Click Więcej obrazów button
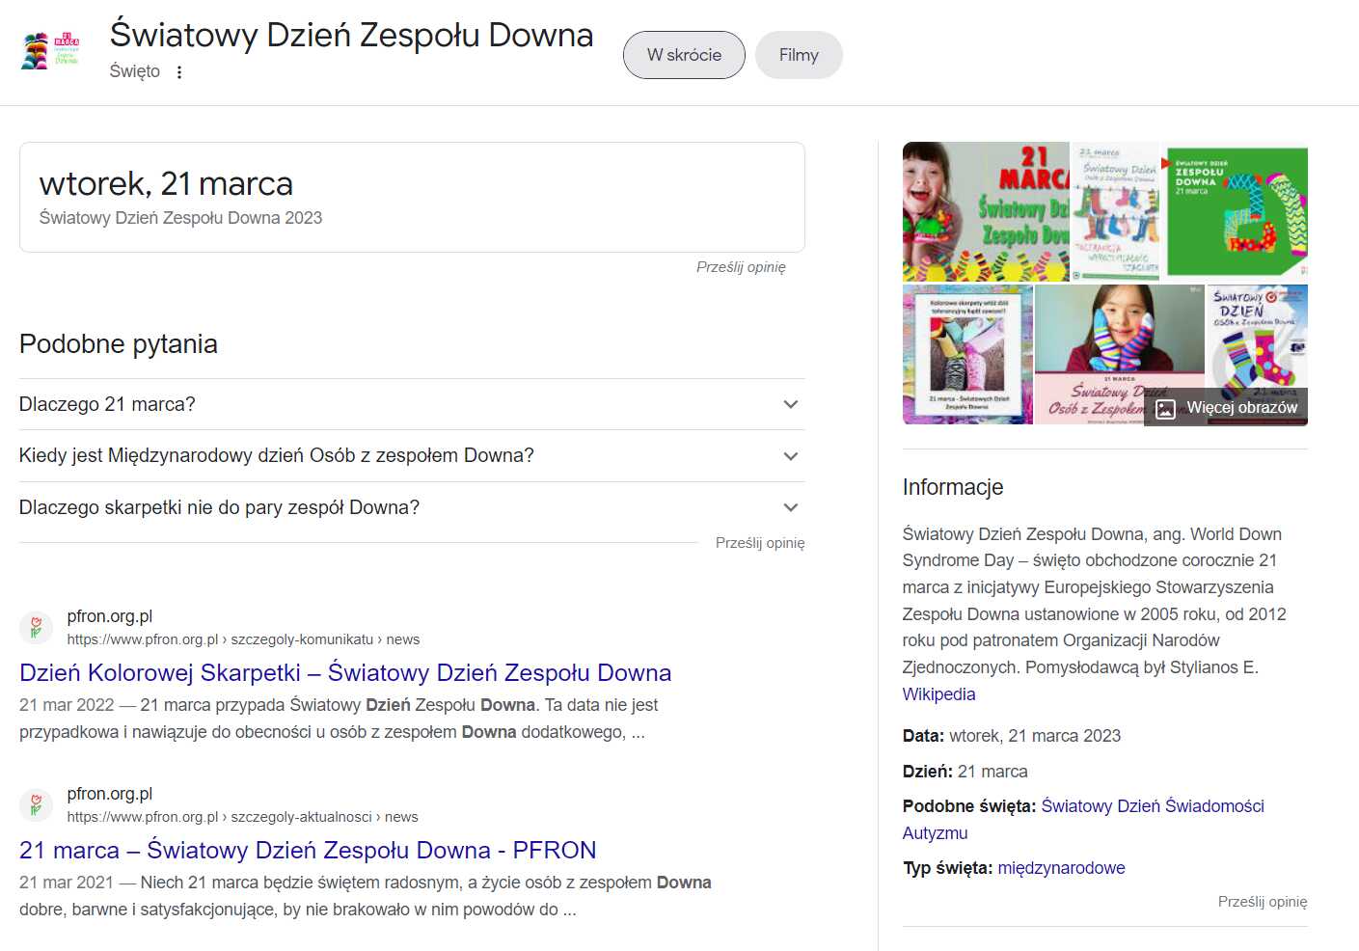This screenshot has height=951, width=1359. (1226, 407)
